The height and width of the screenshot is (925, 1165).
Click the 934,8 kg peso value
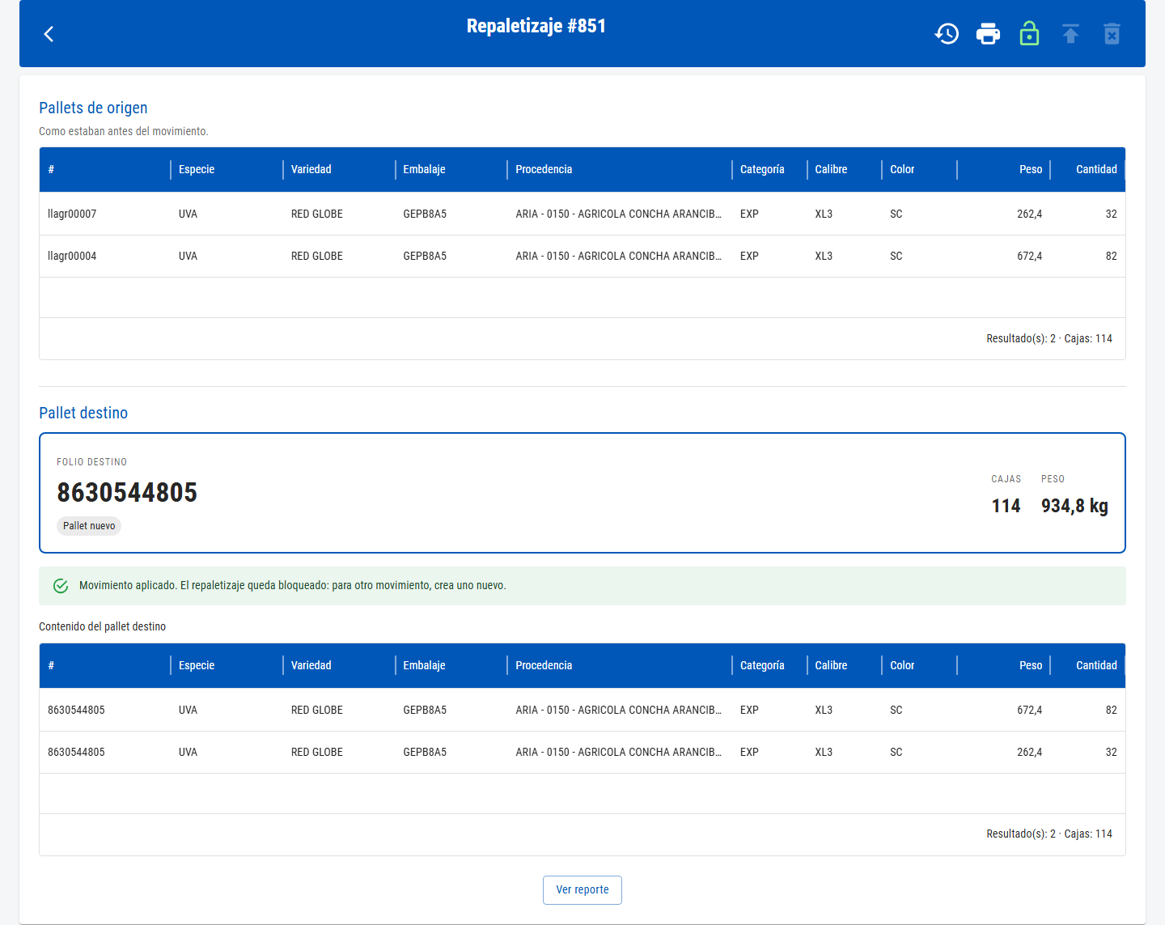coord(1074,506)
